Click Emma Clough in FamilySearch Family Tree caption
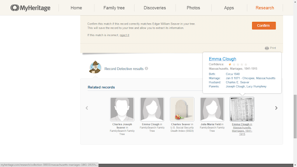Viewport: 297px width, 167px height. (152, 128)
